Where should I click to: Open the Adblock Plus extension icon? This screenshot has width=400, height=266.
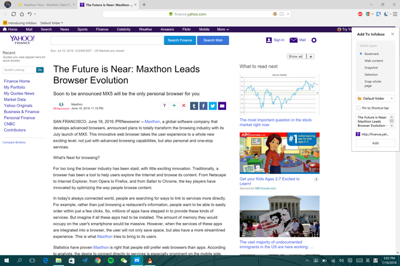[x=360, y=14]
